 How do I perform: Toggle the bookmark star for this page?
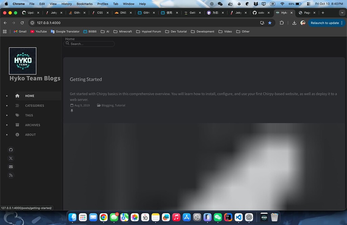click(x=269, y=23)
